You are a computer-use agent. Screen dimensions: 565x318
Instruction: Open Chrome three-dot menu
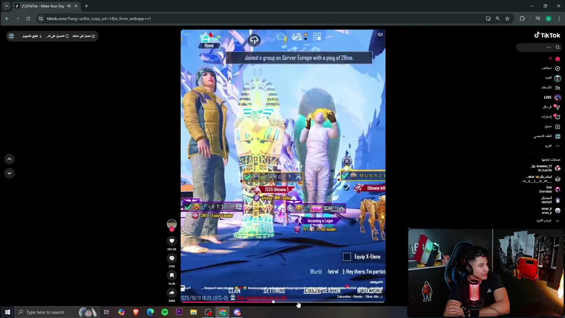pyautogui.click(x=558, y=19)
